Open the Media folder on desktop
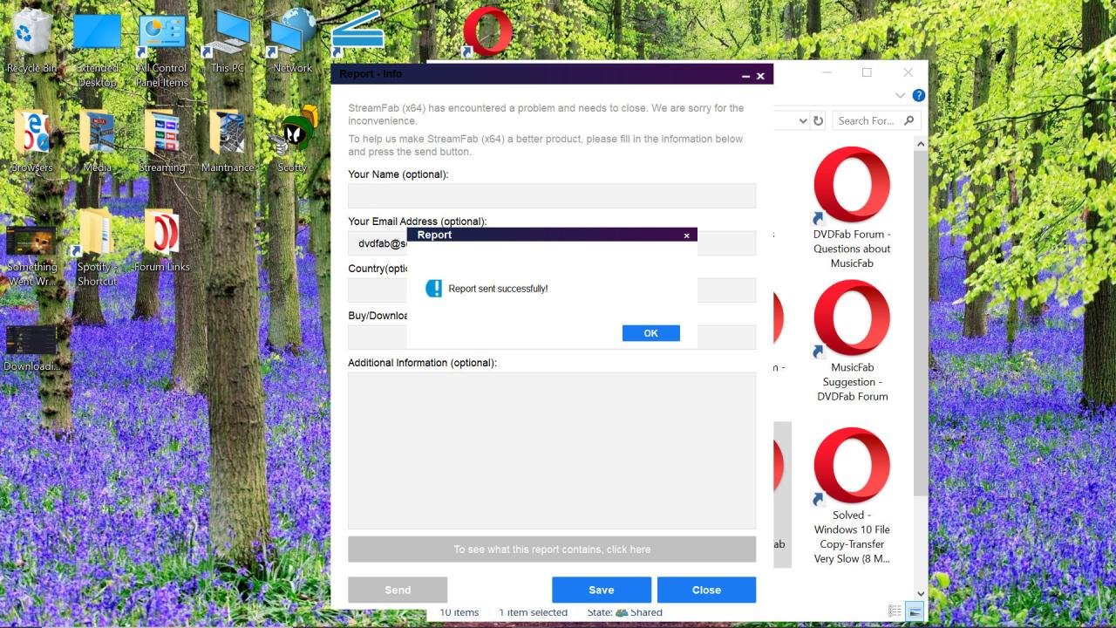The width and height of the screenshot is (1116, 628). click(97, 141)
